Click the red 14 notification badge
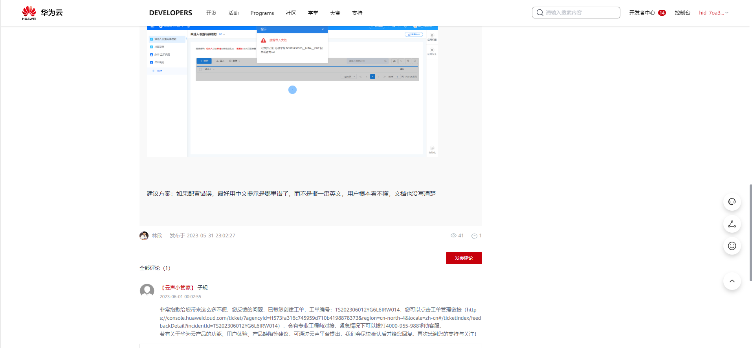 point(662,13)
